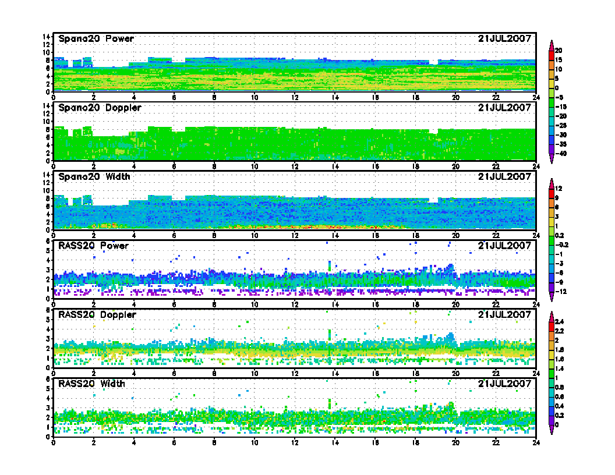Click hour '20' tick under RASS20 Power panel

click(x=456, y=304)
